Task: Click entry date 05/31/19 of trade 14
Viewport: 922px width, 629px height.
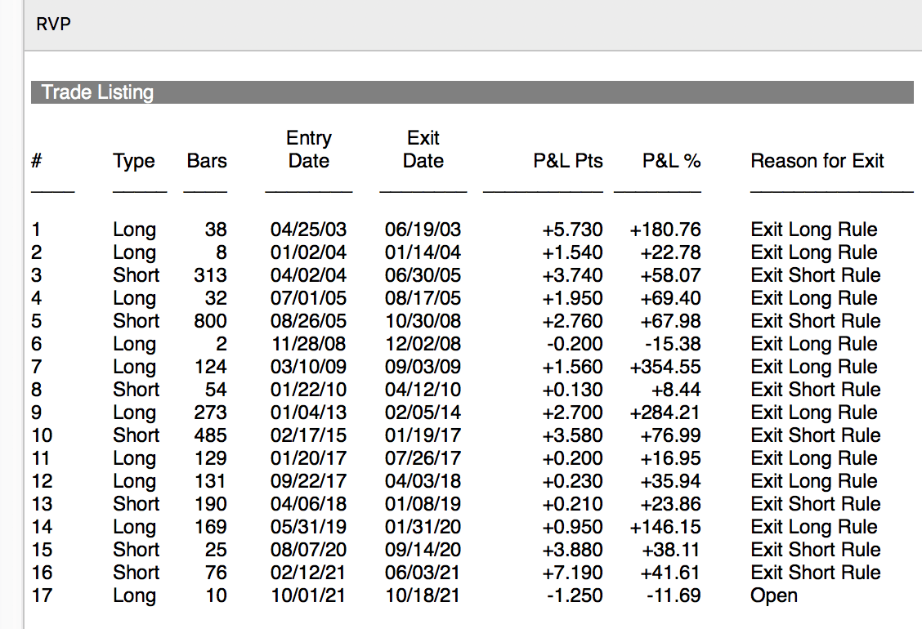Action: coord(308,527)
